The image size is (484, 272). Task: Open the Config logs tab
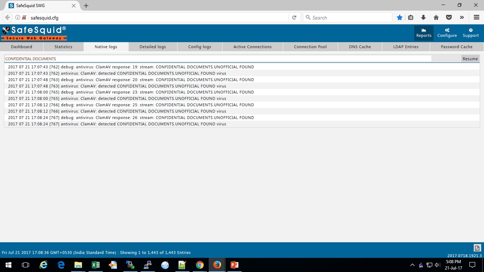click(200, 47)
